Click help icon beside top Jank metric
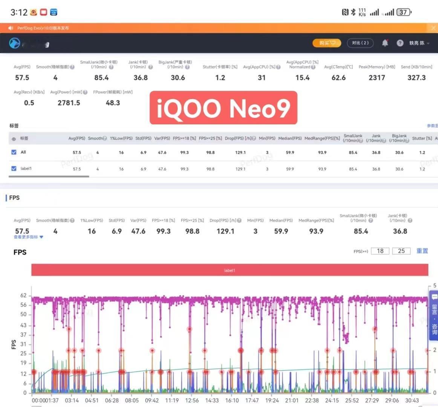This screenshot has height=407, width=438. click(150, 67)
